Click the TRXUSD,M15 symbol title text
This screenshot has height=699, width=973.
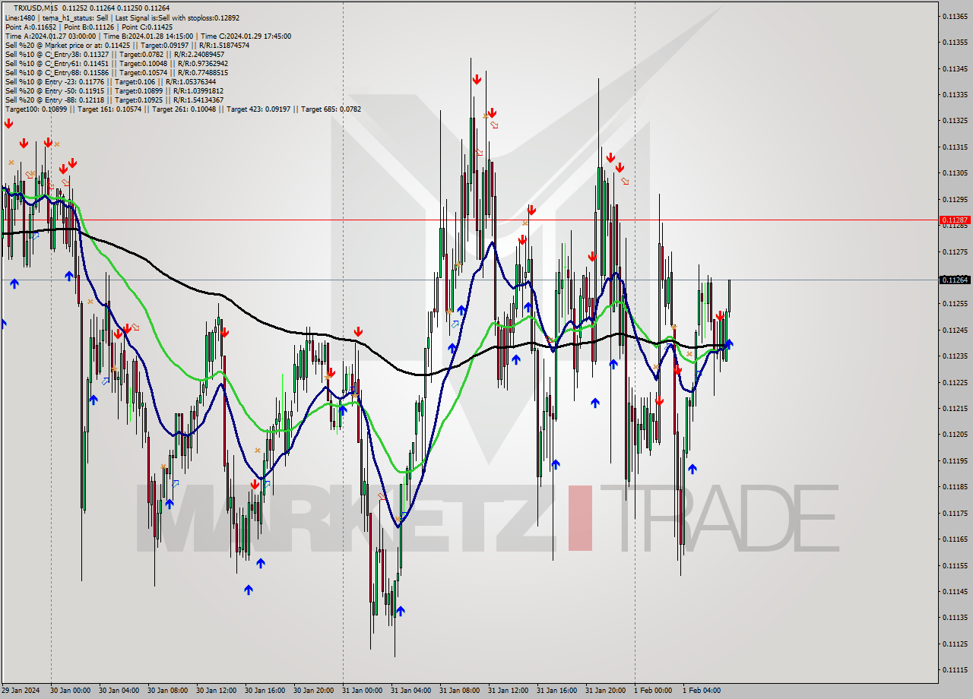(x=37, y=8)
